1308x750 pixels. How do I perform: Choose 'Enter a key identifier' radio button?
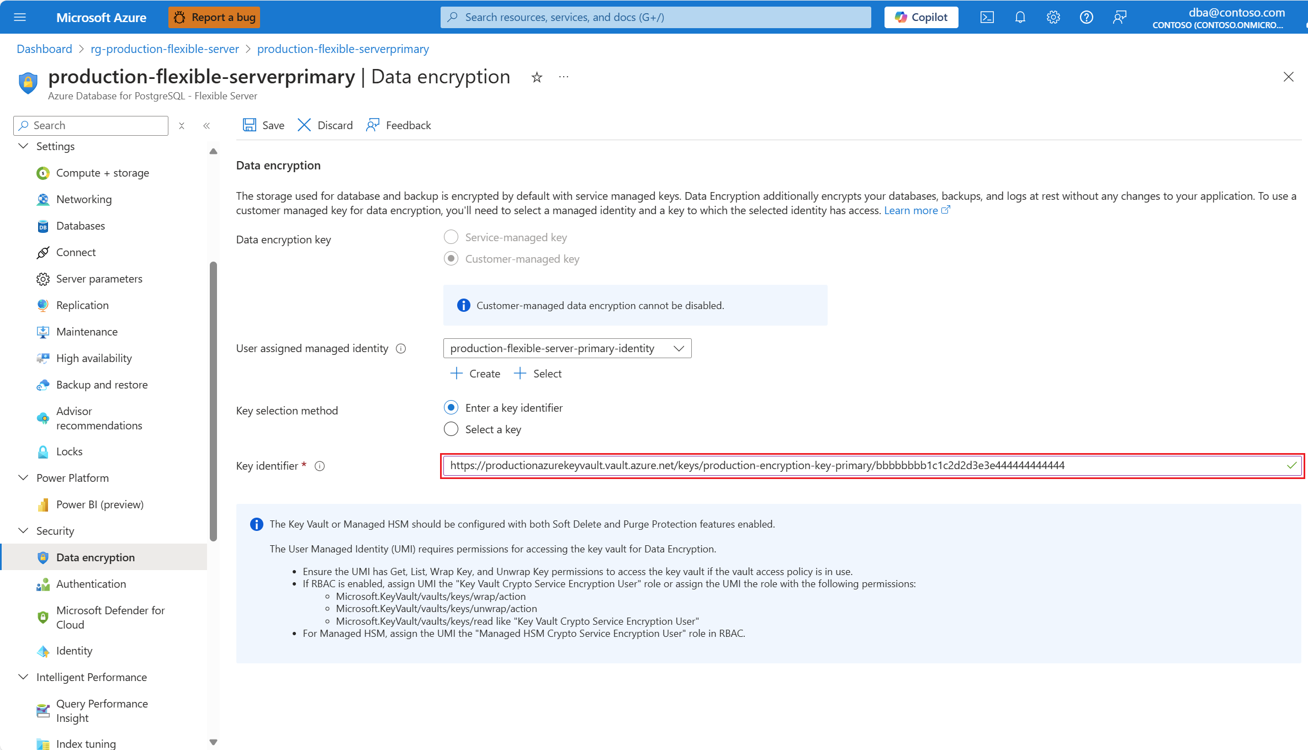tap(451, 408)
